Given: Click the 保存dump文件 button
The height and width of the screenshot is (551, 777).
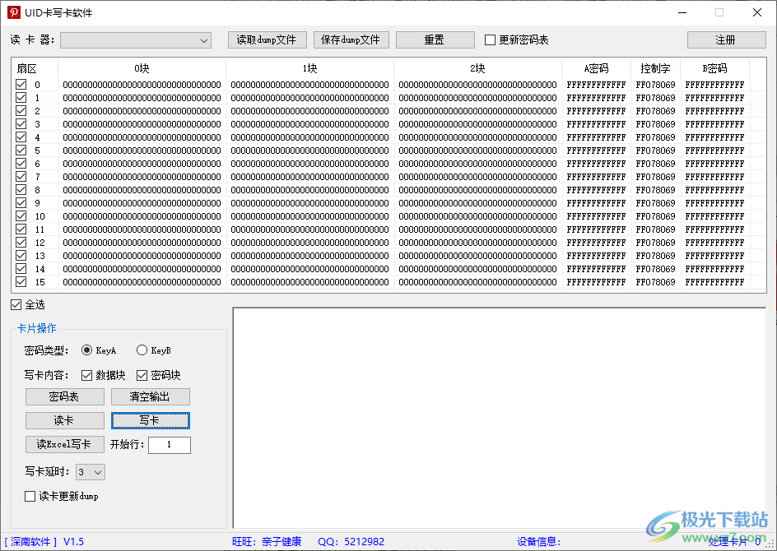Looking at the screenshot, I should (x=351, y=39).
